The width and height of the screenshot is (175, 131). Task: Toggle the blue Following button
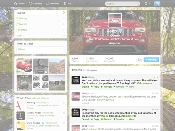[x=151, y=60]
